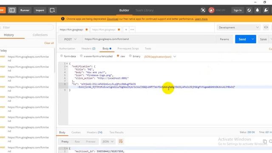This screenshot has height=153, width=272.
Task: Switch to the History sidebar tab
Action: (x=9, y=35)
